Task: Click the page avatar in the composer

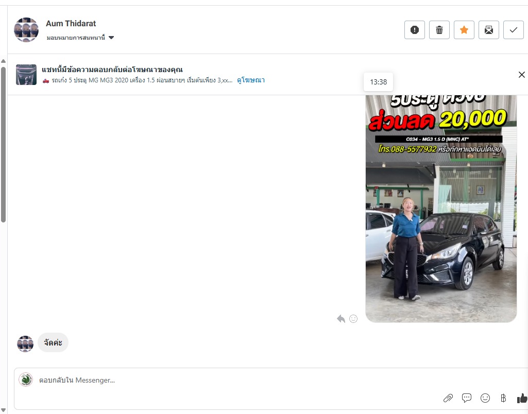Action: [x=26, y=380]
